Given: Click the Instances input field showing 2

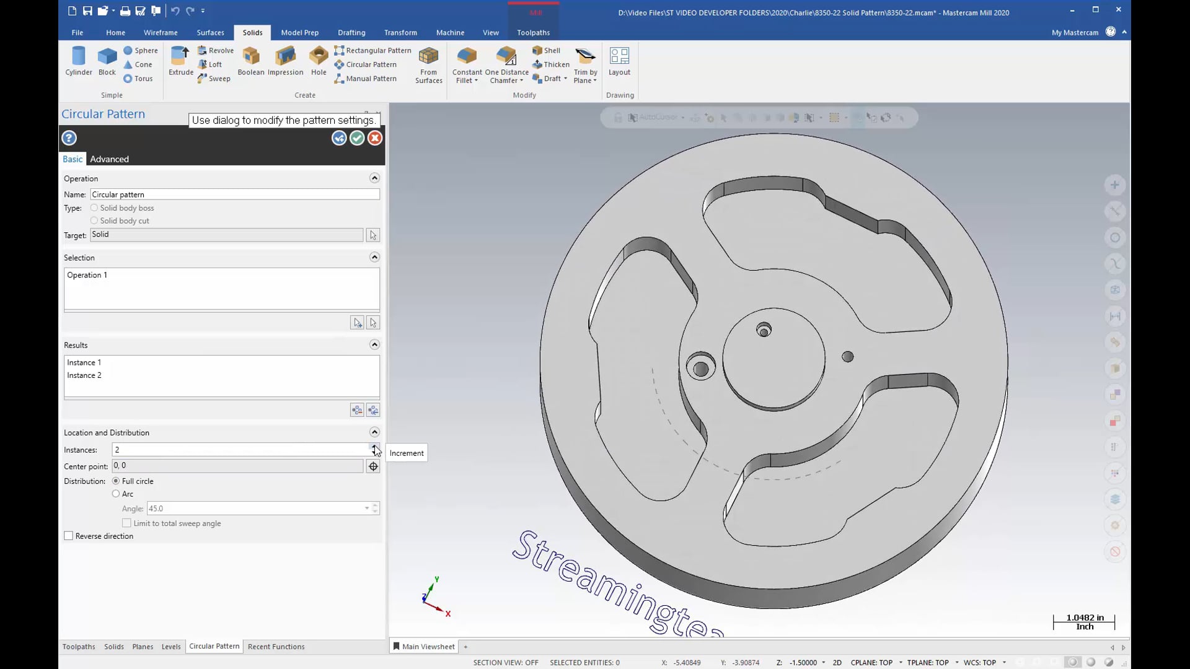Looking at the screenshot, I should [239, 450].
